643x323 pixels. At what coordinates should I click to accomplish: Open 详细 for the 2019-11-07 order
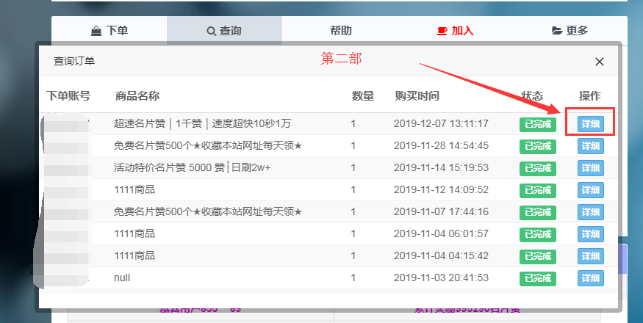591,212
